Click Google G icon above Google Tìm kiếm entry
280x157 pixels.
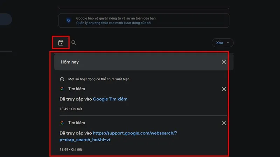point(62,89)
